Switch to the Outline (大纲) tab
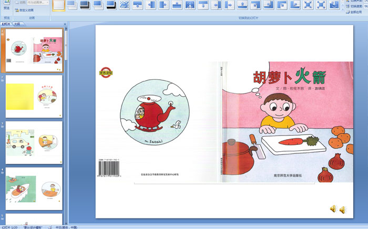Image resolution: width=368 pixels, height=229 pixels. 17,24
